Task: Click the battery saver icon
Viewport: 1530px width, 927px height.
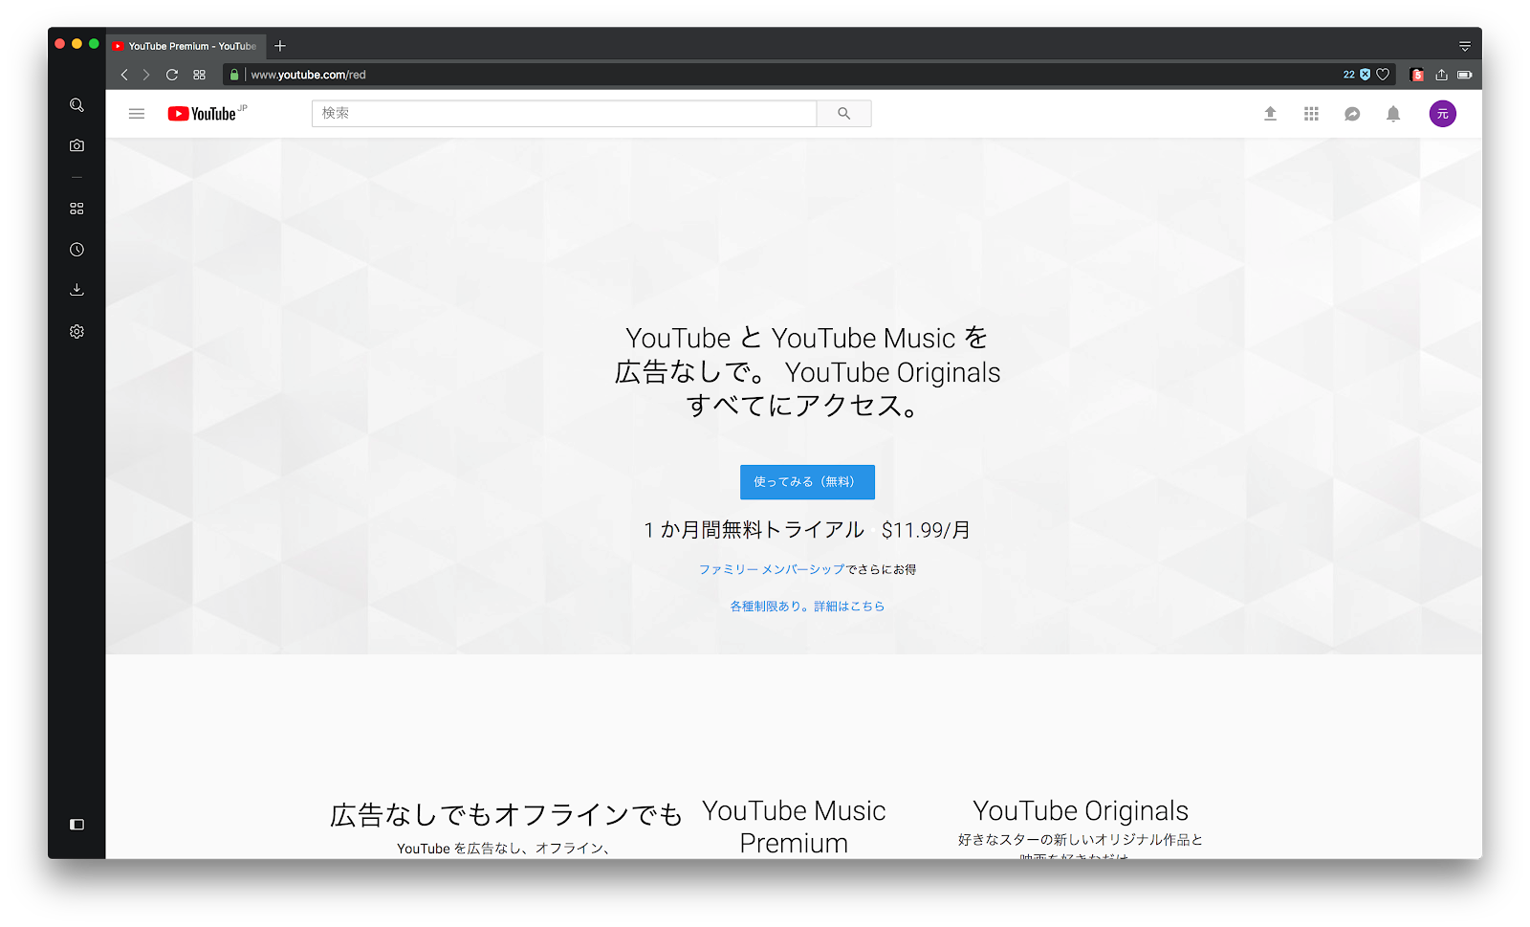Action: (x=1465, y=75)
